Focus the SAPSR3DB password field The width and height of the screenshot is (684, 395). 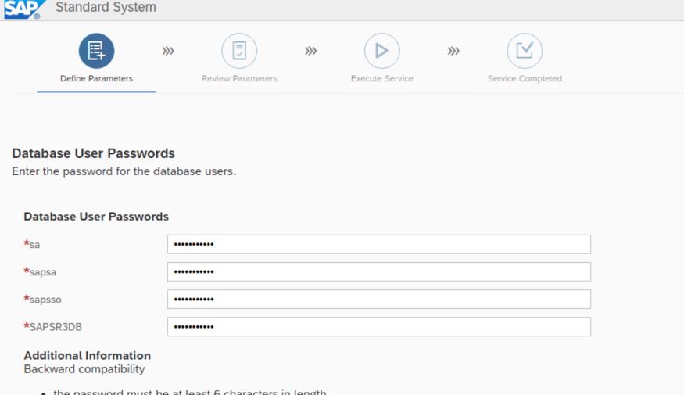tap(378, 327)
